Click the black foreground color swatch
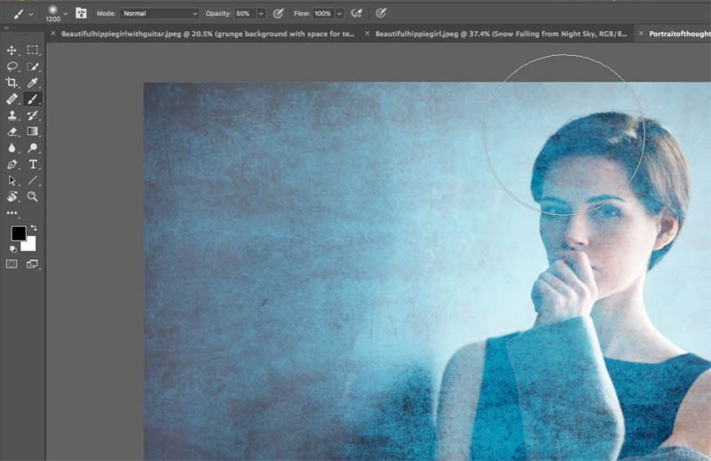The image size is (711, 461). pyautogui.click(x=18, y=233)
